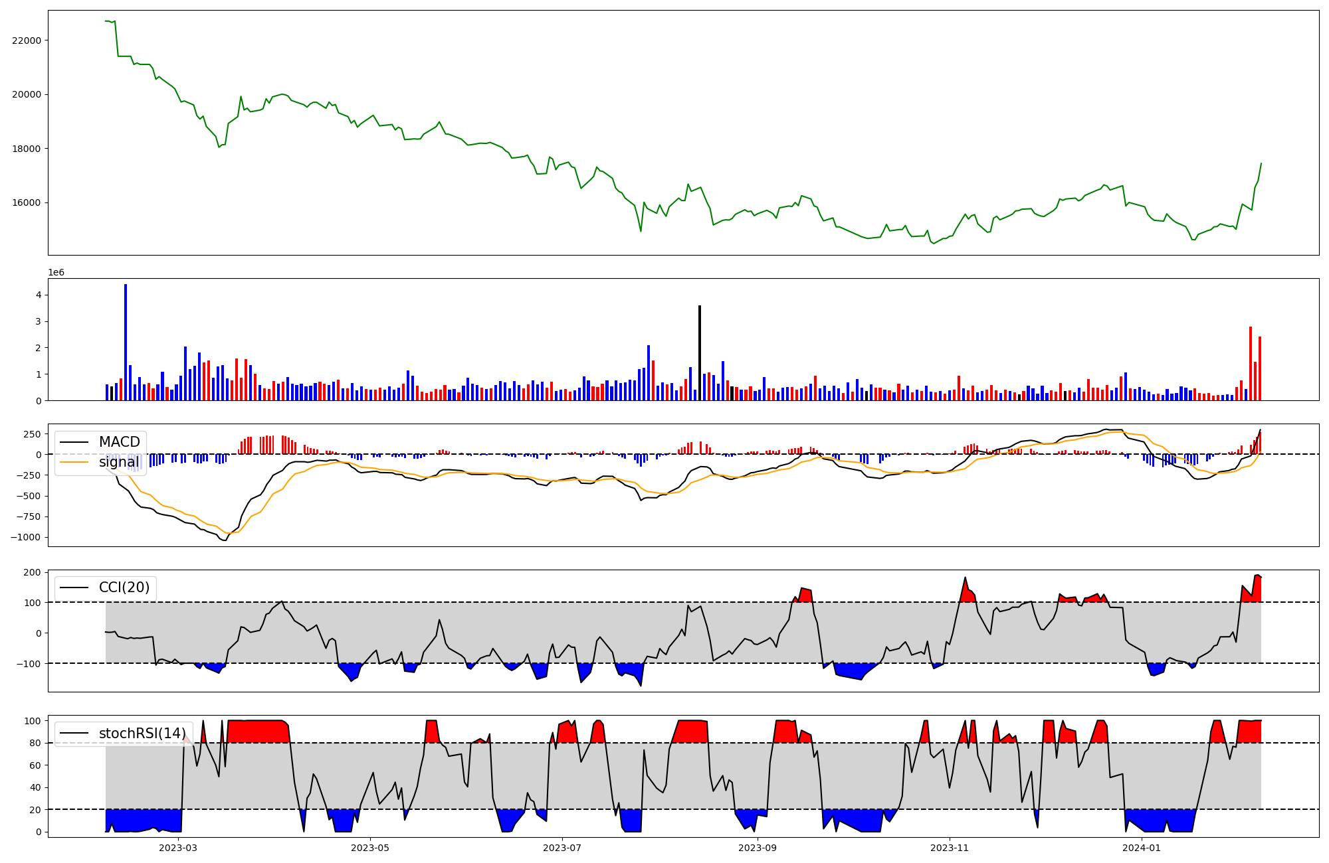1329x863 pixels.
Task: Click the -1000 MACD axis tick label
Action: click(x=25, y=537)
